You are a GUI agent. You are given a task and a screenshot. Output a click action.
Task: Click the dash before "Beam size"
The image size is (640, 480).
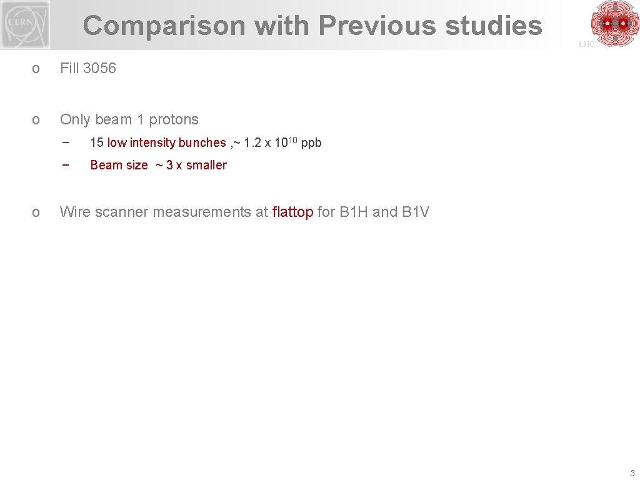(65, 165)
